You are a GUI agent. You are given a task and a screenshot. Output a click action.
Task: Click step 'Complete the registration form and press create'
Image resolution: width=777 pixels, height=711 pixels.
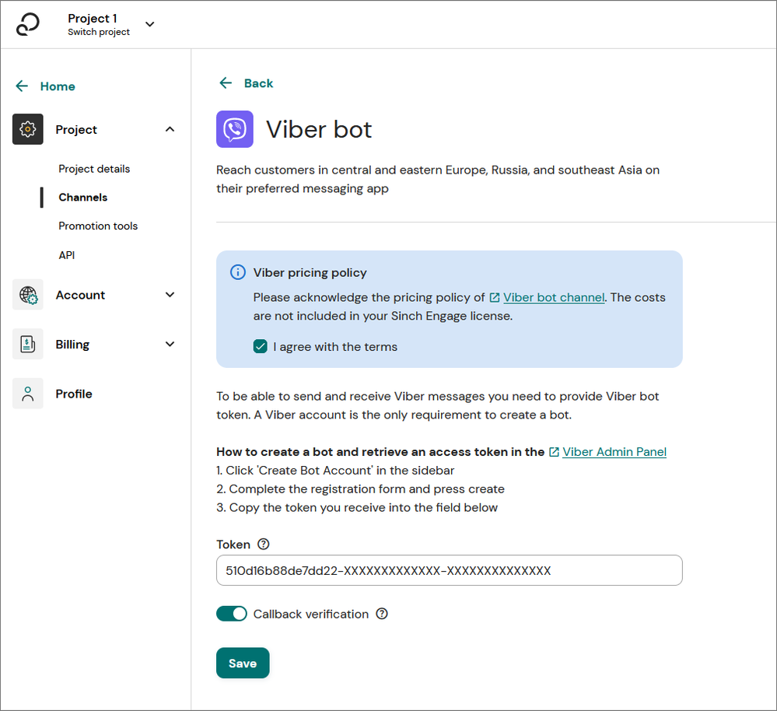pyautogui.click(x=360, y=489)
